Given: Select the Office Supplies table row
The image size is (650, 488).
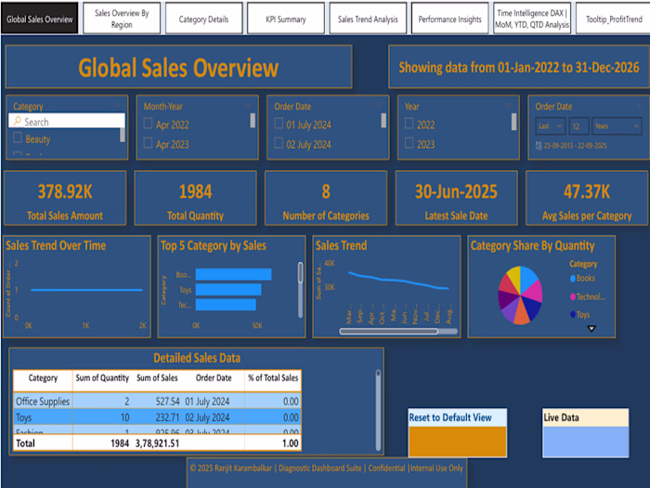Looking at the screenshot, I should point(157,402).
